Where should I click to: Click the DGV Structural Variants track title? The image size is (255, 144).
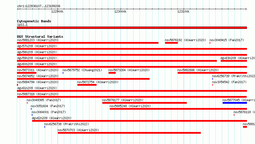pos(40,37)
